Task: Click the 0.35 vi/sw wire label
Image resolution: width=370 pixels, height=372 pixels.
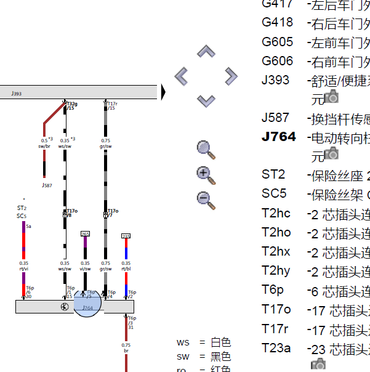Action: coord(85,266)
